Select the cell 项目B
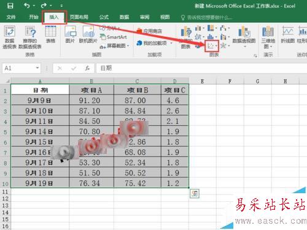Screen dimensions: 307x230 click(x=138, y=90)
